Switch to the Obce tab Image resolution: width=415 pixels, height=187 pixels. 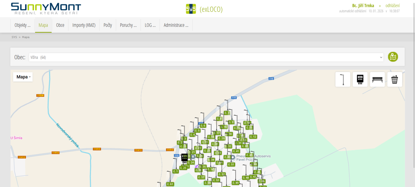(60, 25)
